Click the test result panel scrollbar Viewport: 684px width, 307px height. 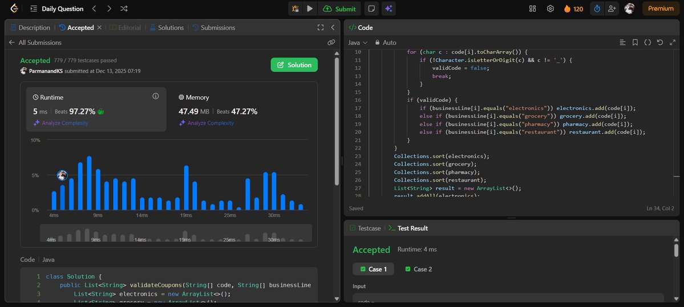pyautogui.click(x=676, y=250)
